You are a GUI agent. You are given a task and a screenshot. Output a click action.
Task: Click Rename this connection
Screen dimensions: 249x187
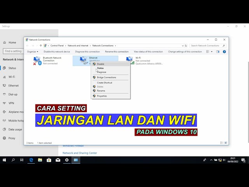pyautogui.click(x=117, y=52)
